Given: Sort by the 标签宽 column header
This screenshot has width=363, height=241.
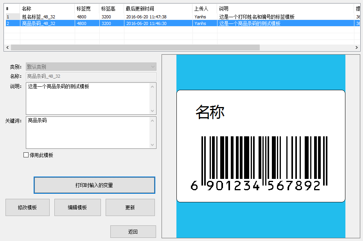Looking at the screenshot, I should (x=87, y=9).
